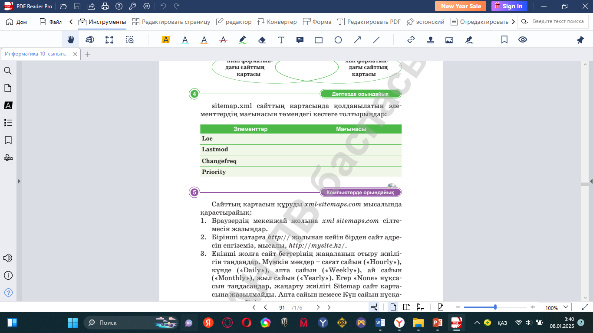This screenshot has height=333, width=593.
Task: Click the Sign in button
Action: (509, 6)
